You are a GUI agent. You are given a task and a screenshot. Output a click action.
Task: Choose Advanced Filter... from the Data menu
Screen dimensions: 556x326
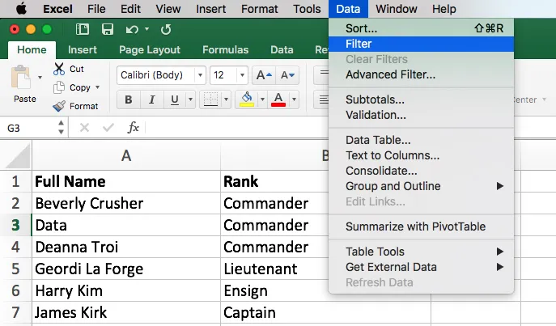422,74
